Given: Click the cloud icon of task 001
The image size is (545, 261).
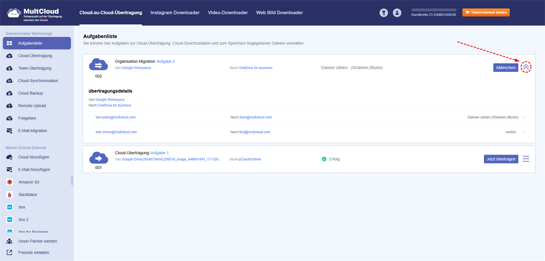Looking at the screenshot, I should (x=99, y=157).
